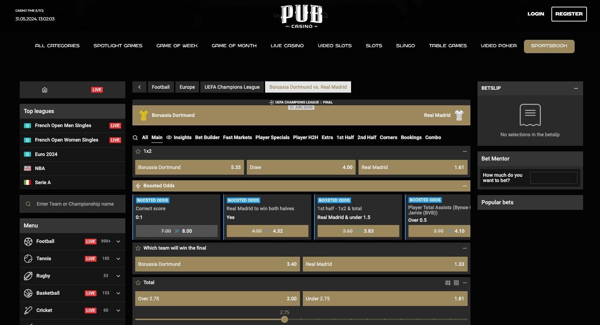
Task: Open the sportsbook home icon
Action: [x=45, y=90]
